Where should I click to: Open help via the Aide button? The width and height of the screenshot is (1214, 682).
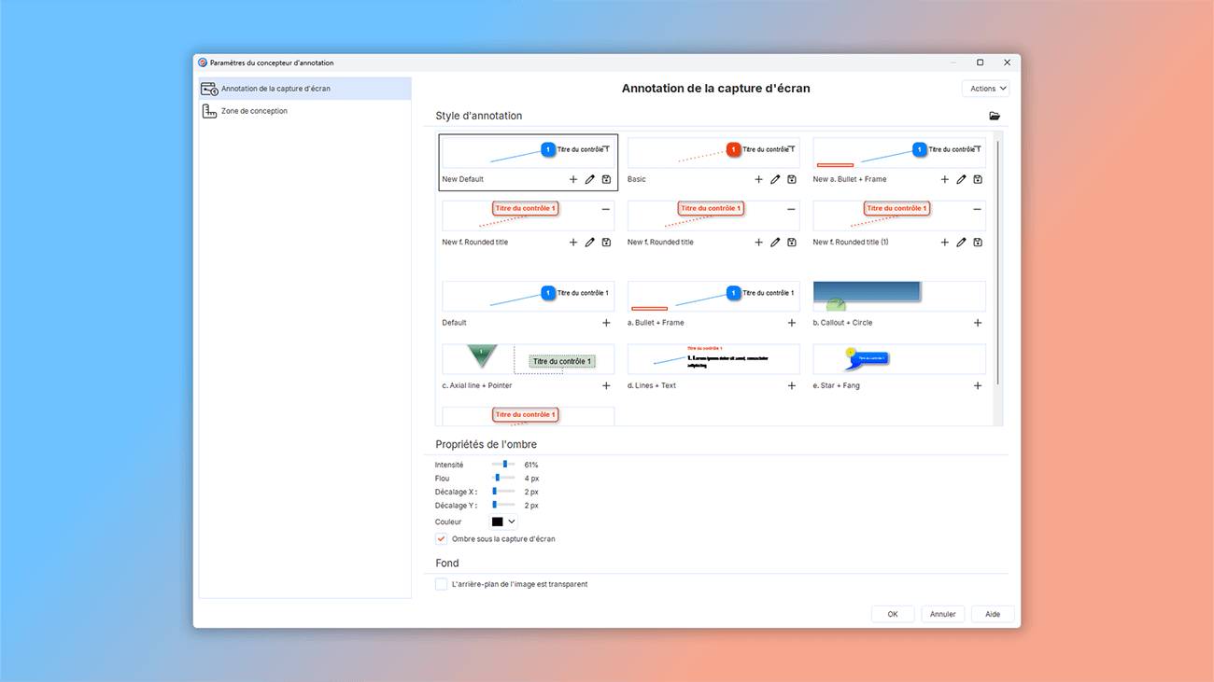click(992, 613)
